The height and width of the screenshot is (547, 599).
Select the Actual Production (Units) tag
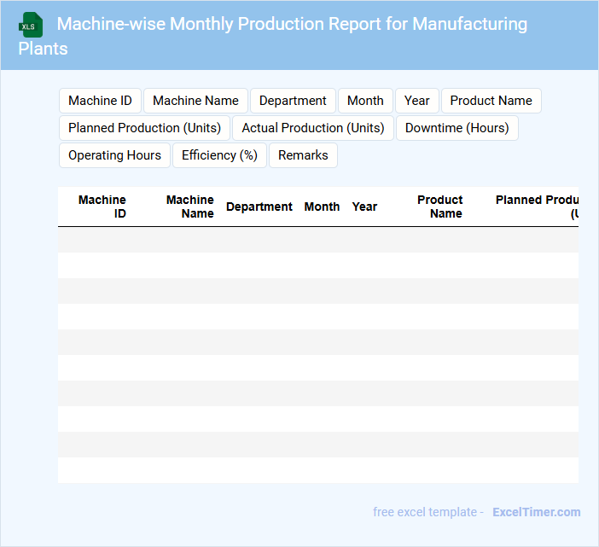(312, 128)
